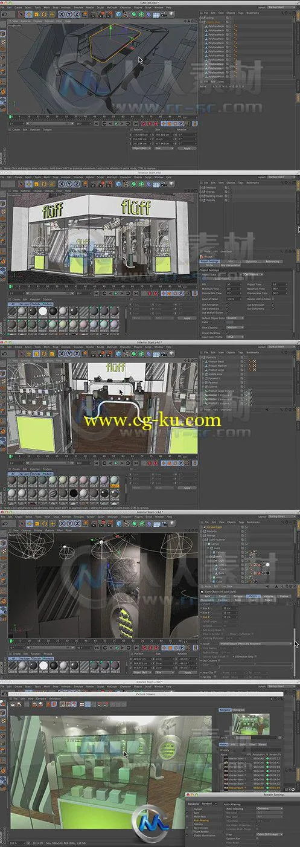Image resolution: width=300 pixels, height=847 pixels.
Task: Switch to Polygons mode in CAD 3D palette
Action: 3,71
